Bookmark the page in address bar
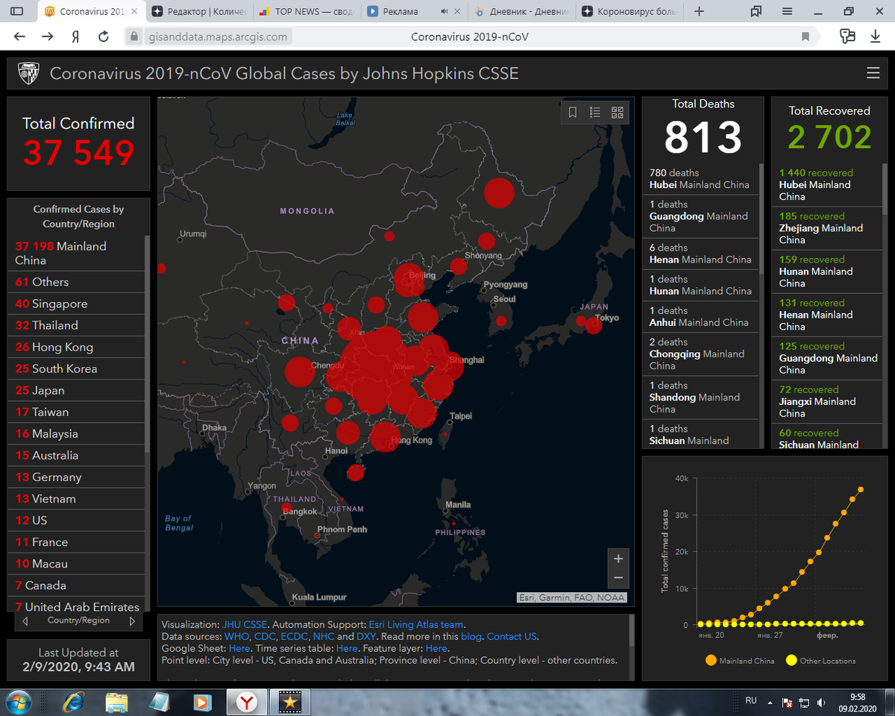 [x=805, y=37]
